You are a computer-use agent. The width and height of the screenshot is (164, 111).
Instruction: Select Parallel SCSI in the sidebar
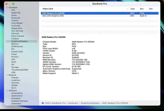(x=17, y=52)
